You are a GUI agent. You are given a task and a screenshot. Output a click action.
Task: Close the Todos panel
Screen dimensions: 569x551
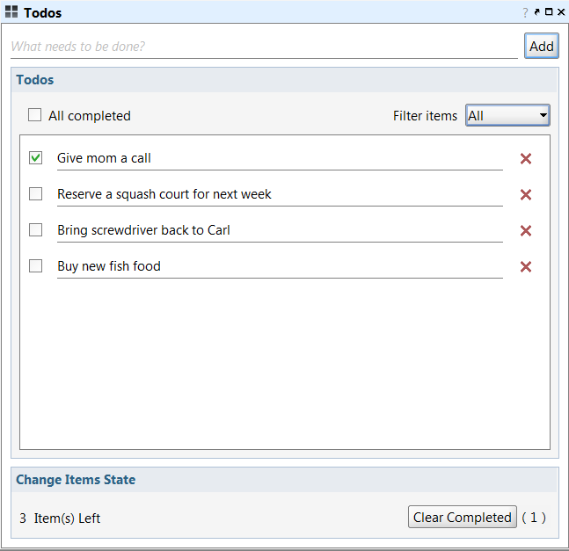coord(561,12)
